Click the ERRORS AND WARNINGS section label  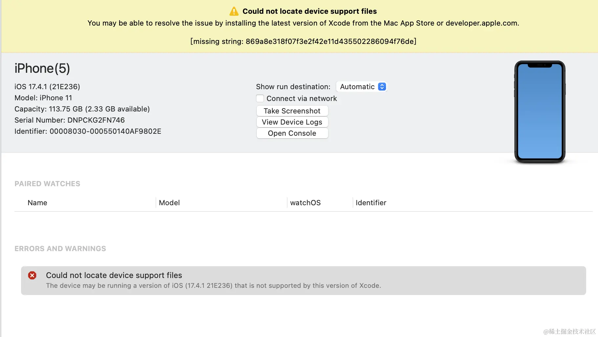click(60, 248)
